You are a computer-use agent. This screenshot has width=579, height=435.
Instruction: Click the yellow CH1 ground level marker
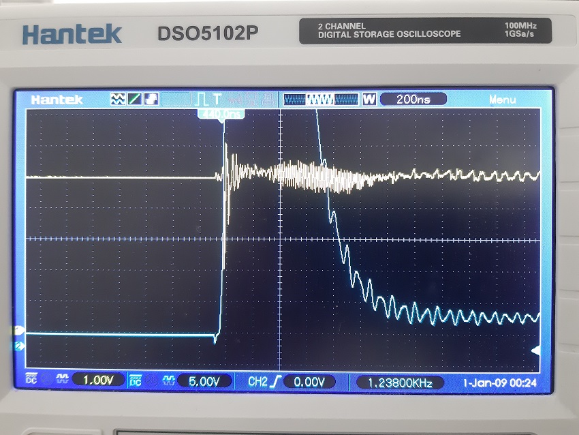tap(19, 330)
